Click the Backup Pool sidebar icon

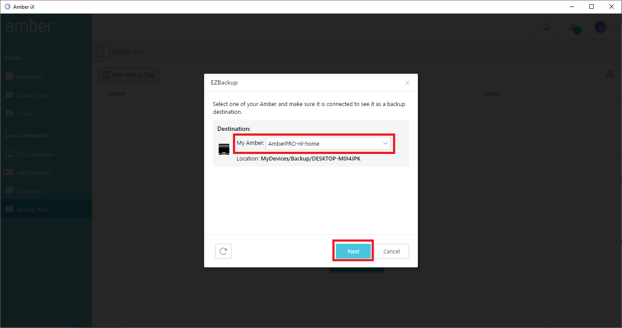[9, 209]
